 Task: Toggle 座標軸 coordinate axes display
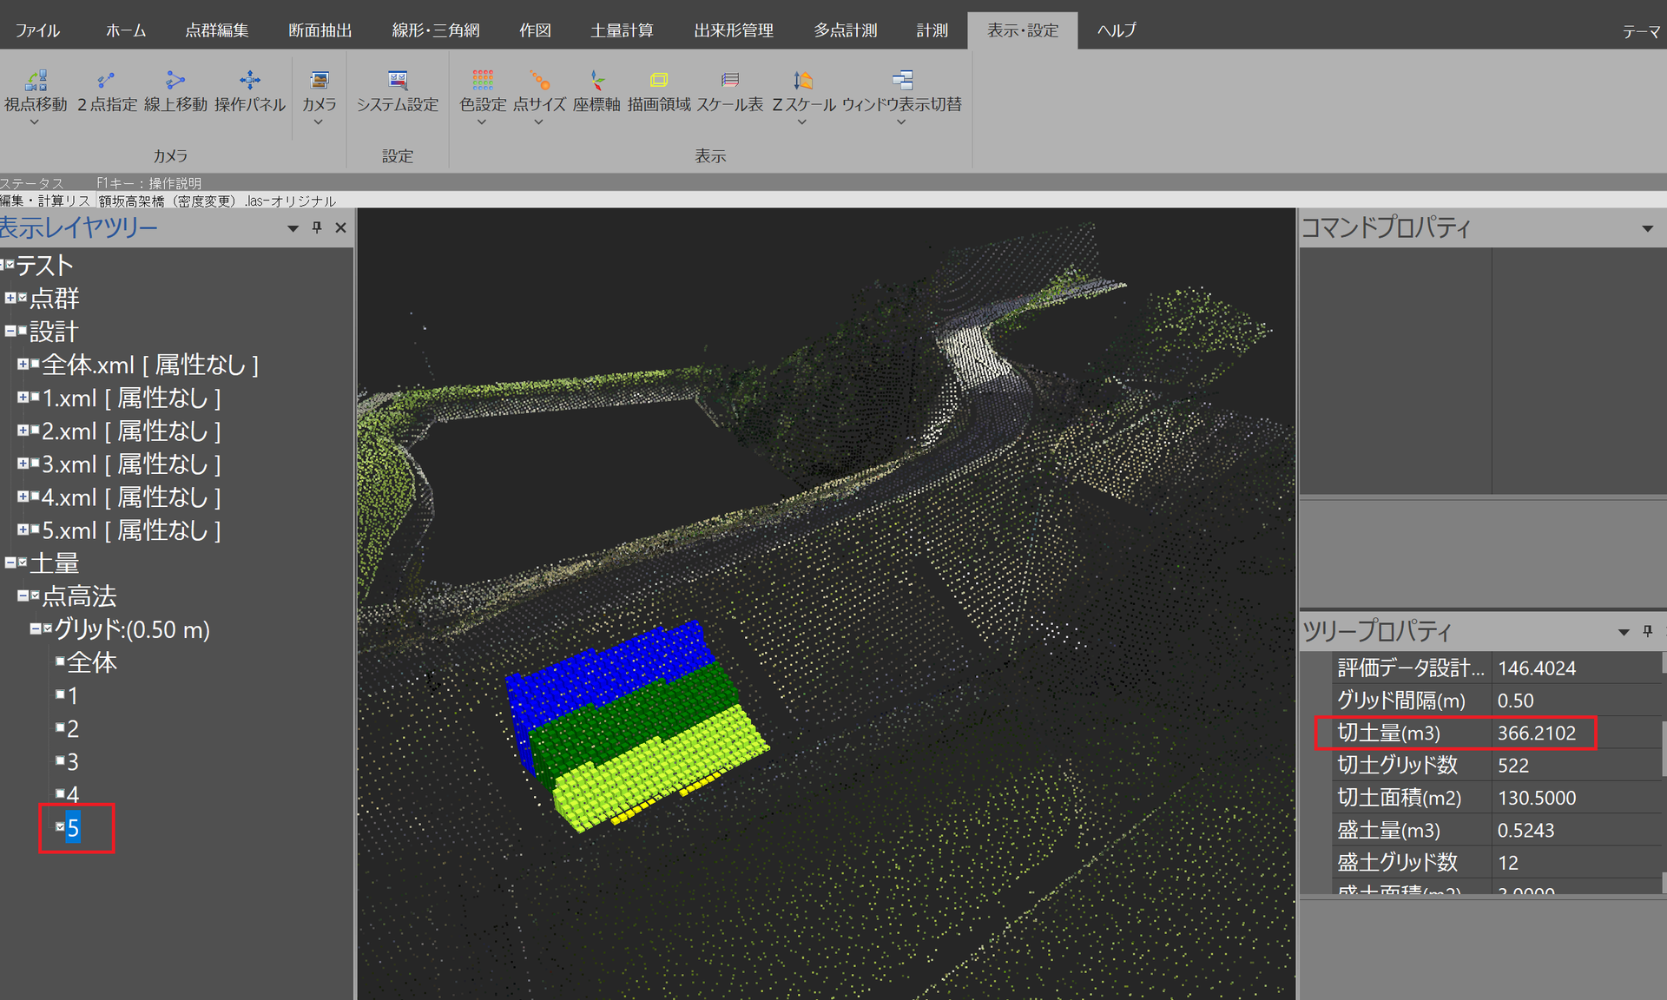tap(596, 90)
